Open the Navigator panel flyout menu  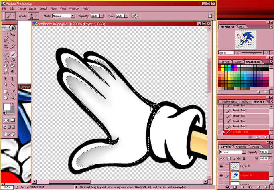coord(271,26)
